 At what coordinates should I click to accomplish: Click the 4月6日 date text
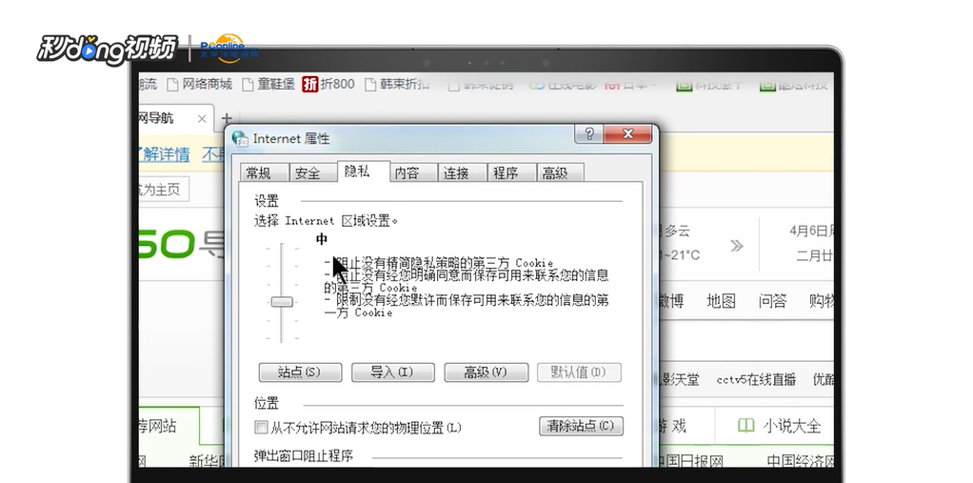pyautogui.click(x=811, y=231)
